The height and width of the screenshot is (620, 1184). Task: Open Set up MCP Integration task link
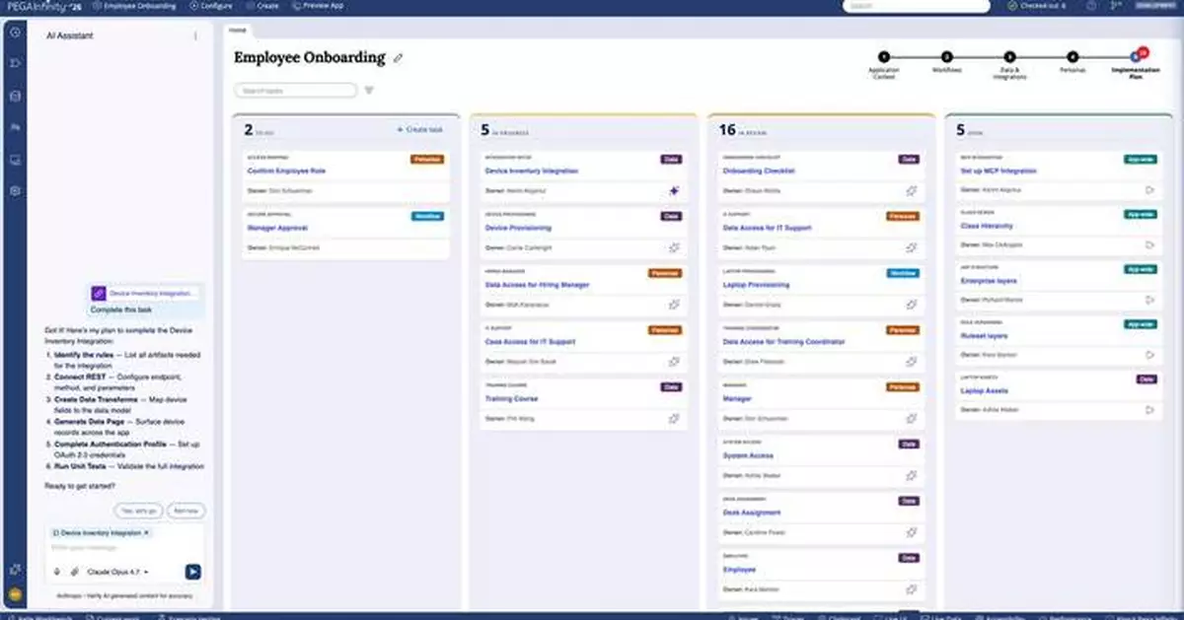point(999,171)
